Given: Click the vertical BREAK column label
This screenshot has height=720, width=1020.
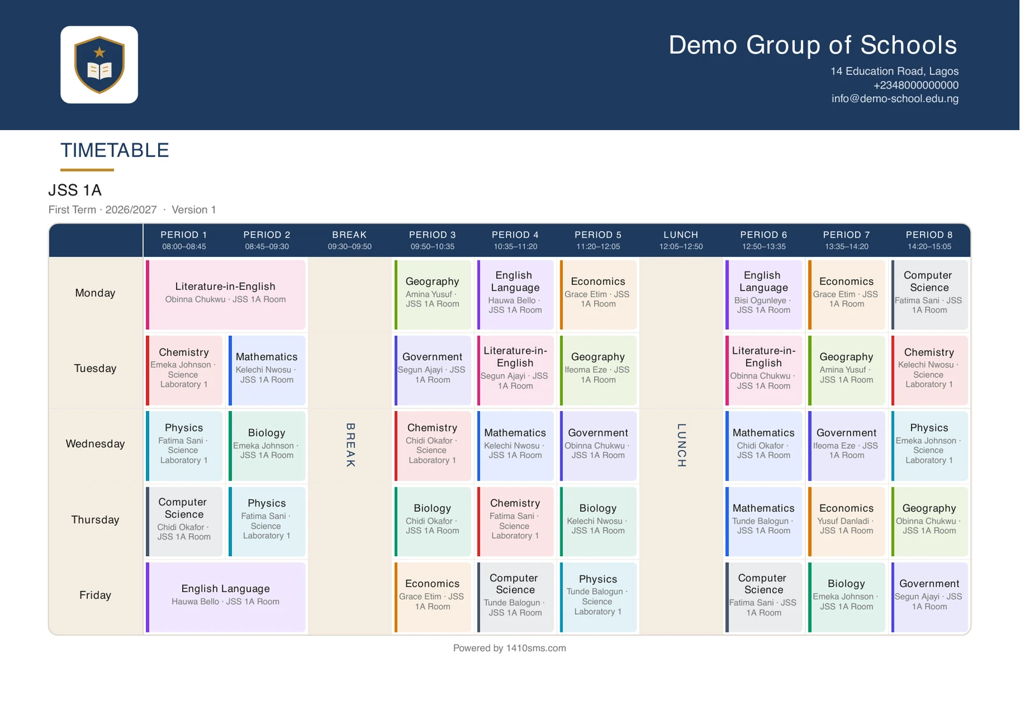Looking at the screenshot, I should coord(350,445).
